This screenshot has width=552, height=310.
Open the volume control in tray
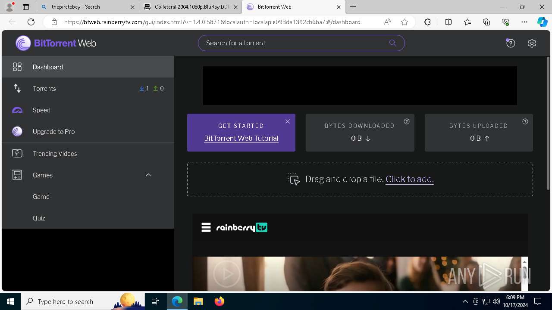coord(496,301)
